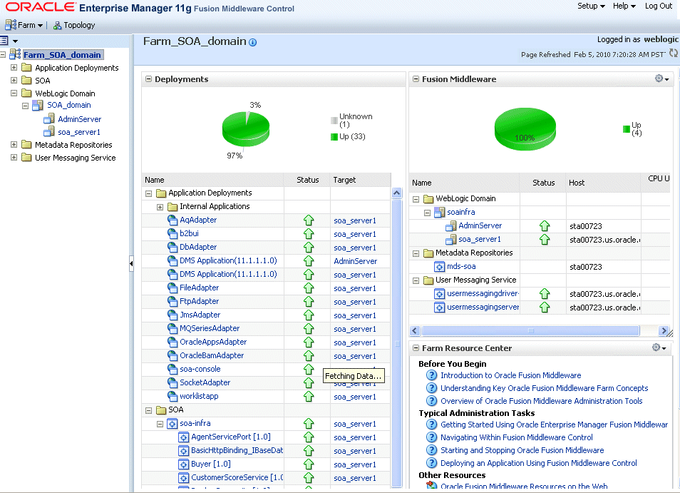This screenshot has height=493, width=680.
Task: Expand User Messaging Service in navigation tree
Action: click(x=14, y=158)
